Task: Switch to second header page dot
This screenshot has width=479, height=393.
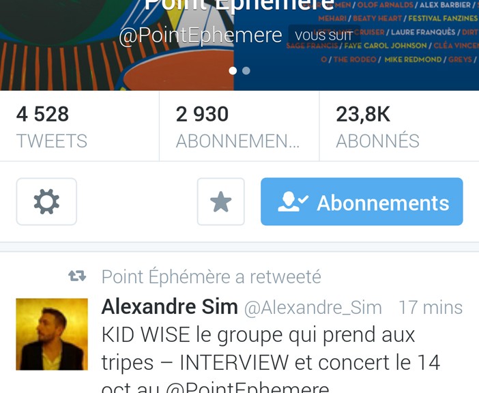Action: point(246,70)
